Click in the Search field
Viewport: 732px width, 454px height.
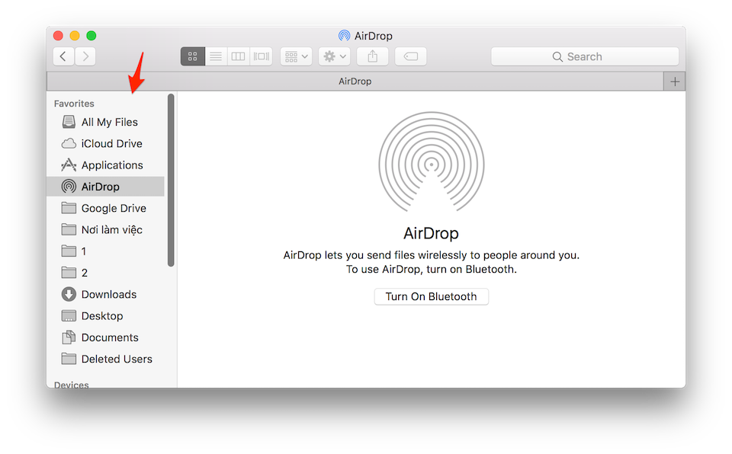point(585,56)
